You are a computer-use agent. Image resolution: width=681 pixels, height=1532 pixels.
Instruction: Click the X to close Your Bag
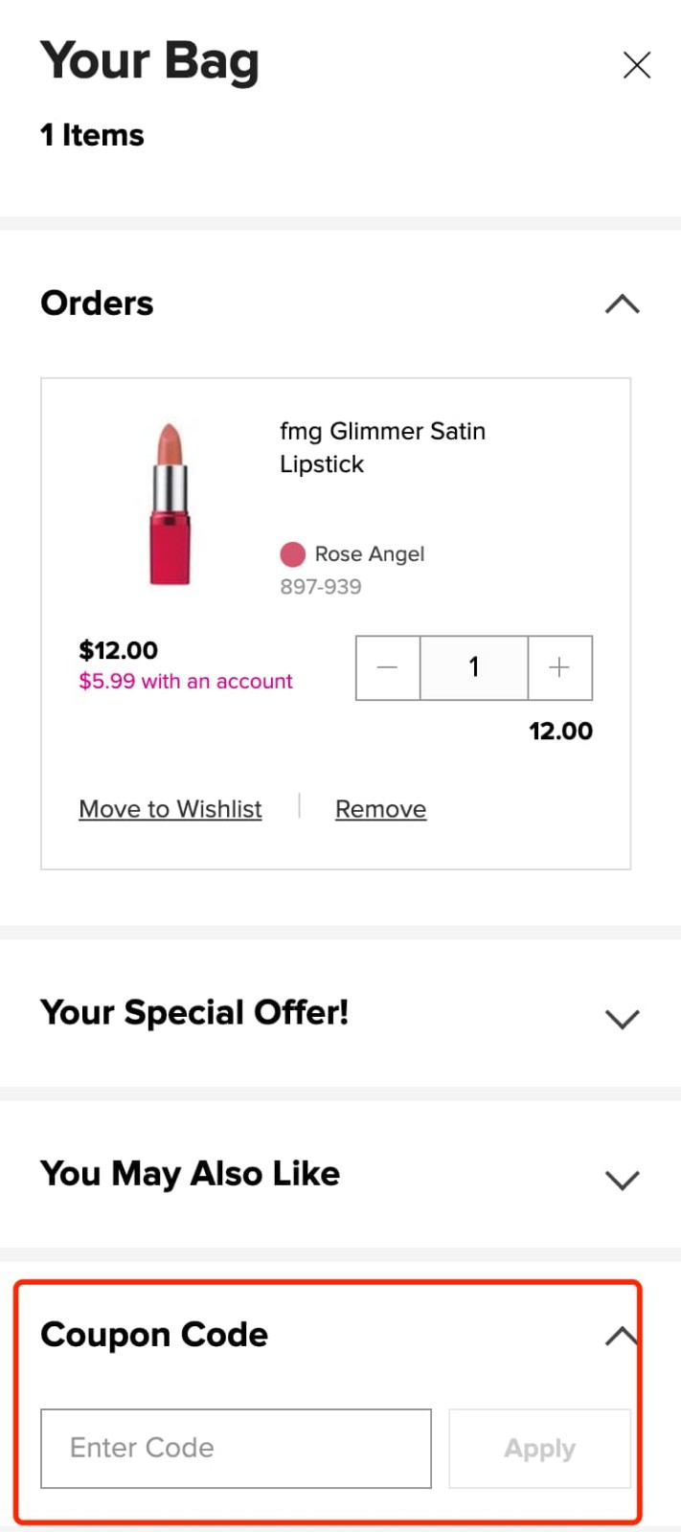[636, 65]
